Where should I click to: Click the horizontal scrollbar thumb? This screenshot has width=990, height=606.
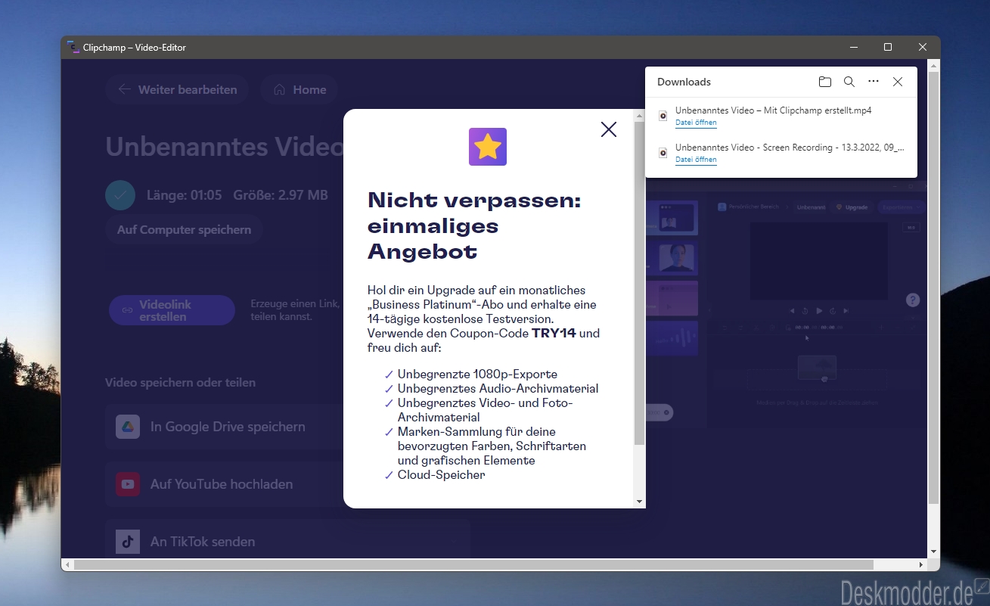tap(473, 565)
